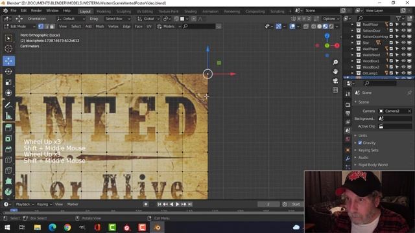The height and width of the screenshot is (233, 415).
Task: Open the Modifier wrench properties tab
Action: coord(348,159)
